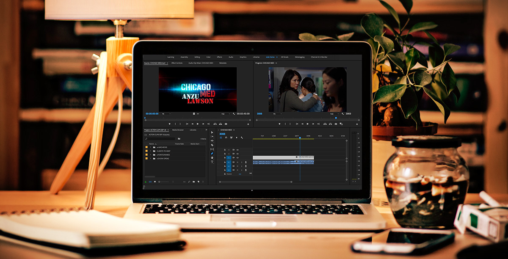Add a marker from the timeline header
Image resolution: width=508 pixels, height=259 pixels.
pyautogui.click(x=236, y=138)
